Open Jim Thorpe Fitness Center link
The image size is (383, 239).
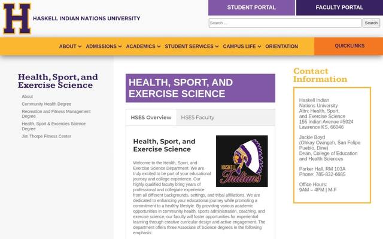[x=47, y=136]
